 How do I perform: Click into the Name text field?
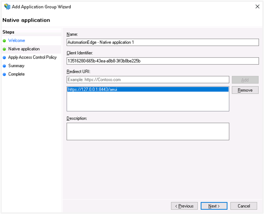162,42
